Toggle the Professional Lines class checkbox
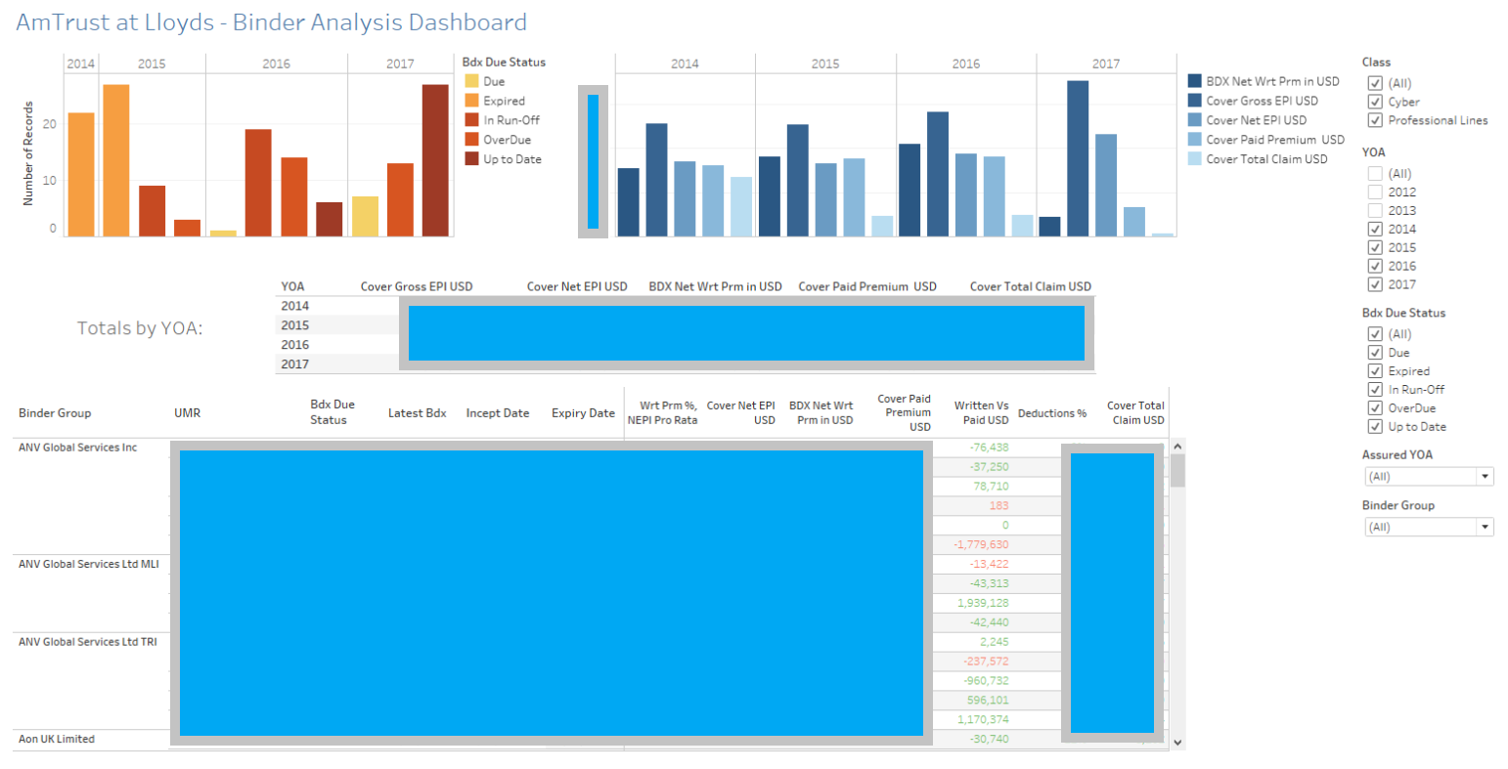 pyautogui.click(x=1375, y=120)
